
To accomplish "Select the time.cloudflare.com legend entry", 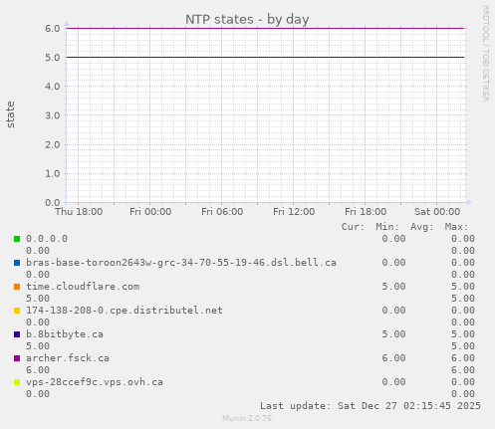I will (x=83, y=287).
